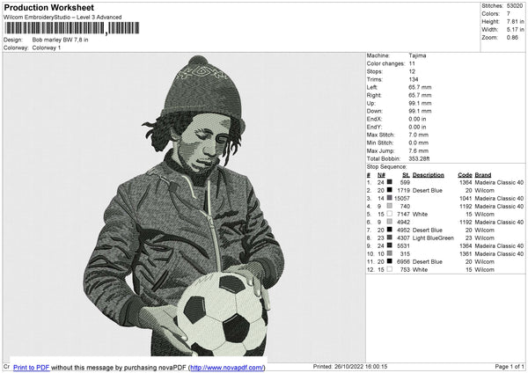The width and height of the screenshot is (528, 373).
Task: Click stitch count 5531 in stop 9
Action: coord(403,245)
